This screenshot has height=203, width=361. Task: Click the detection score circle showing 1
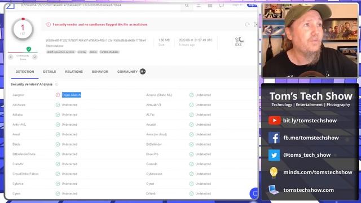23,29
